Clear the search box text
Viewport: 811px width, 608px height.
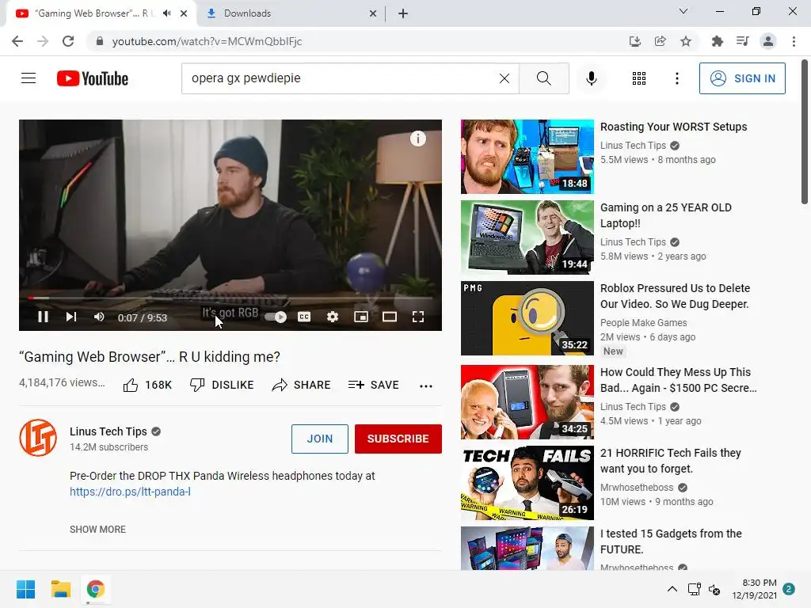pyautogui.click(x=504, y=78)
